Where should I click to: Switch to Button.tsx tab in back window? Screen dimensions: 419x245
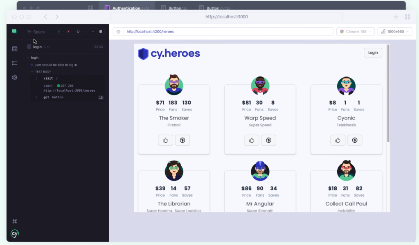coord(174,8)
